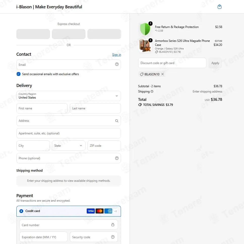Focus the Discount code or gift card field
Viewport: 244px width, 244px height.
click(x=172, y=63)
